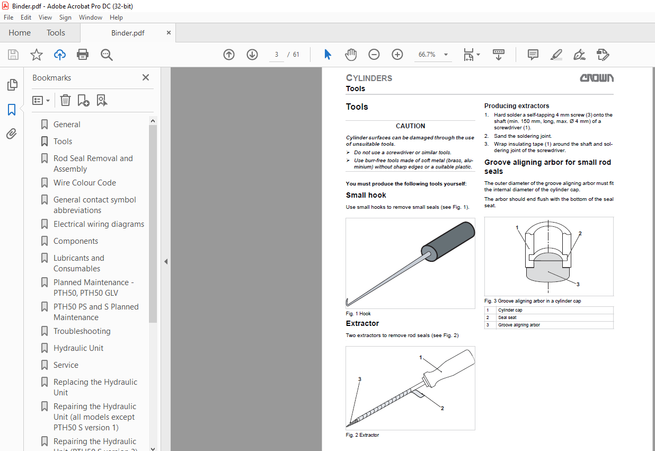
Task: Switch to the Home tab
Action: [20, 33]
